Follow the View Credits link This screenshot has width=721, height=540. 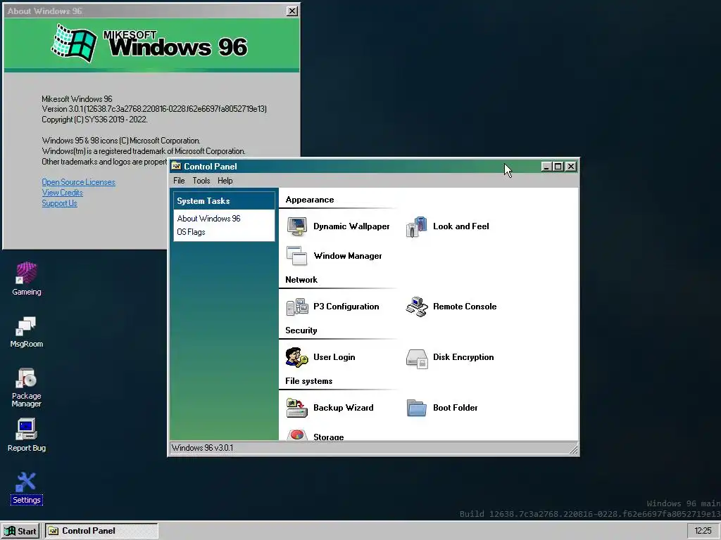pos(63,193)
